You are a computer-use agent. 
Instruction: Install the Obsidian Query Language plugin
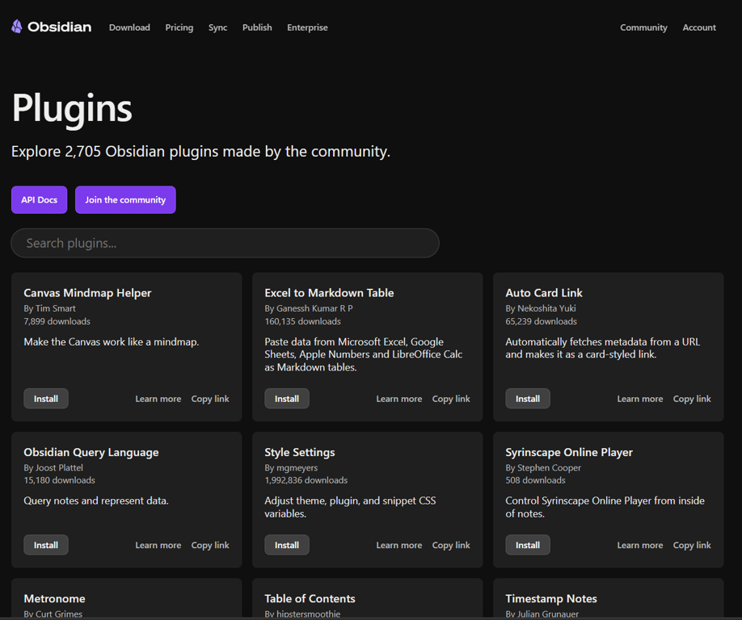[x=46, y=545]
